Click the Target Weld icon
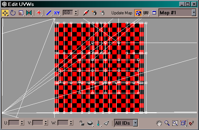 94,13
